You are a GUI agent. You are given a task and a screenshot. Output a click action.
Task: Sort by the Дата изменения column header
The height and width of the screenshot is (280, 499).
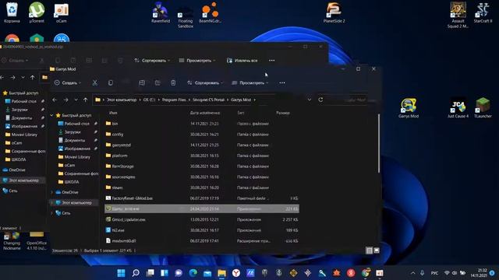click(204, 113)
